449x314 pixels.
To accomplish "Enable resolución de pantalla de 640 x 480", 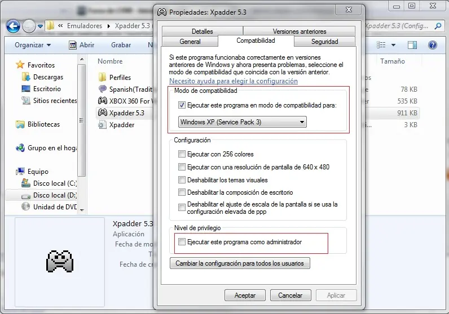I will pyautogui.click(x=182, y=167).
